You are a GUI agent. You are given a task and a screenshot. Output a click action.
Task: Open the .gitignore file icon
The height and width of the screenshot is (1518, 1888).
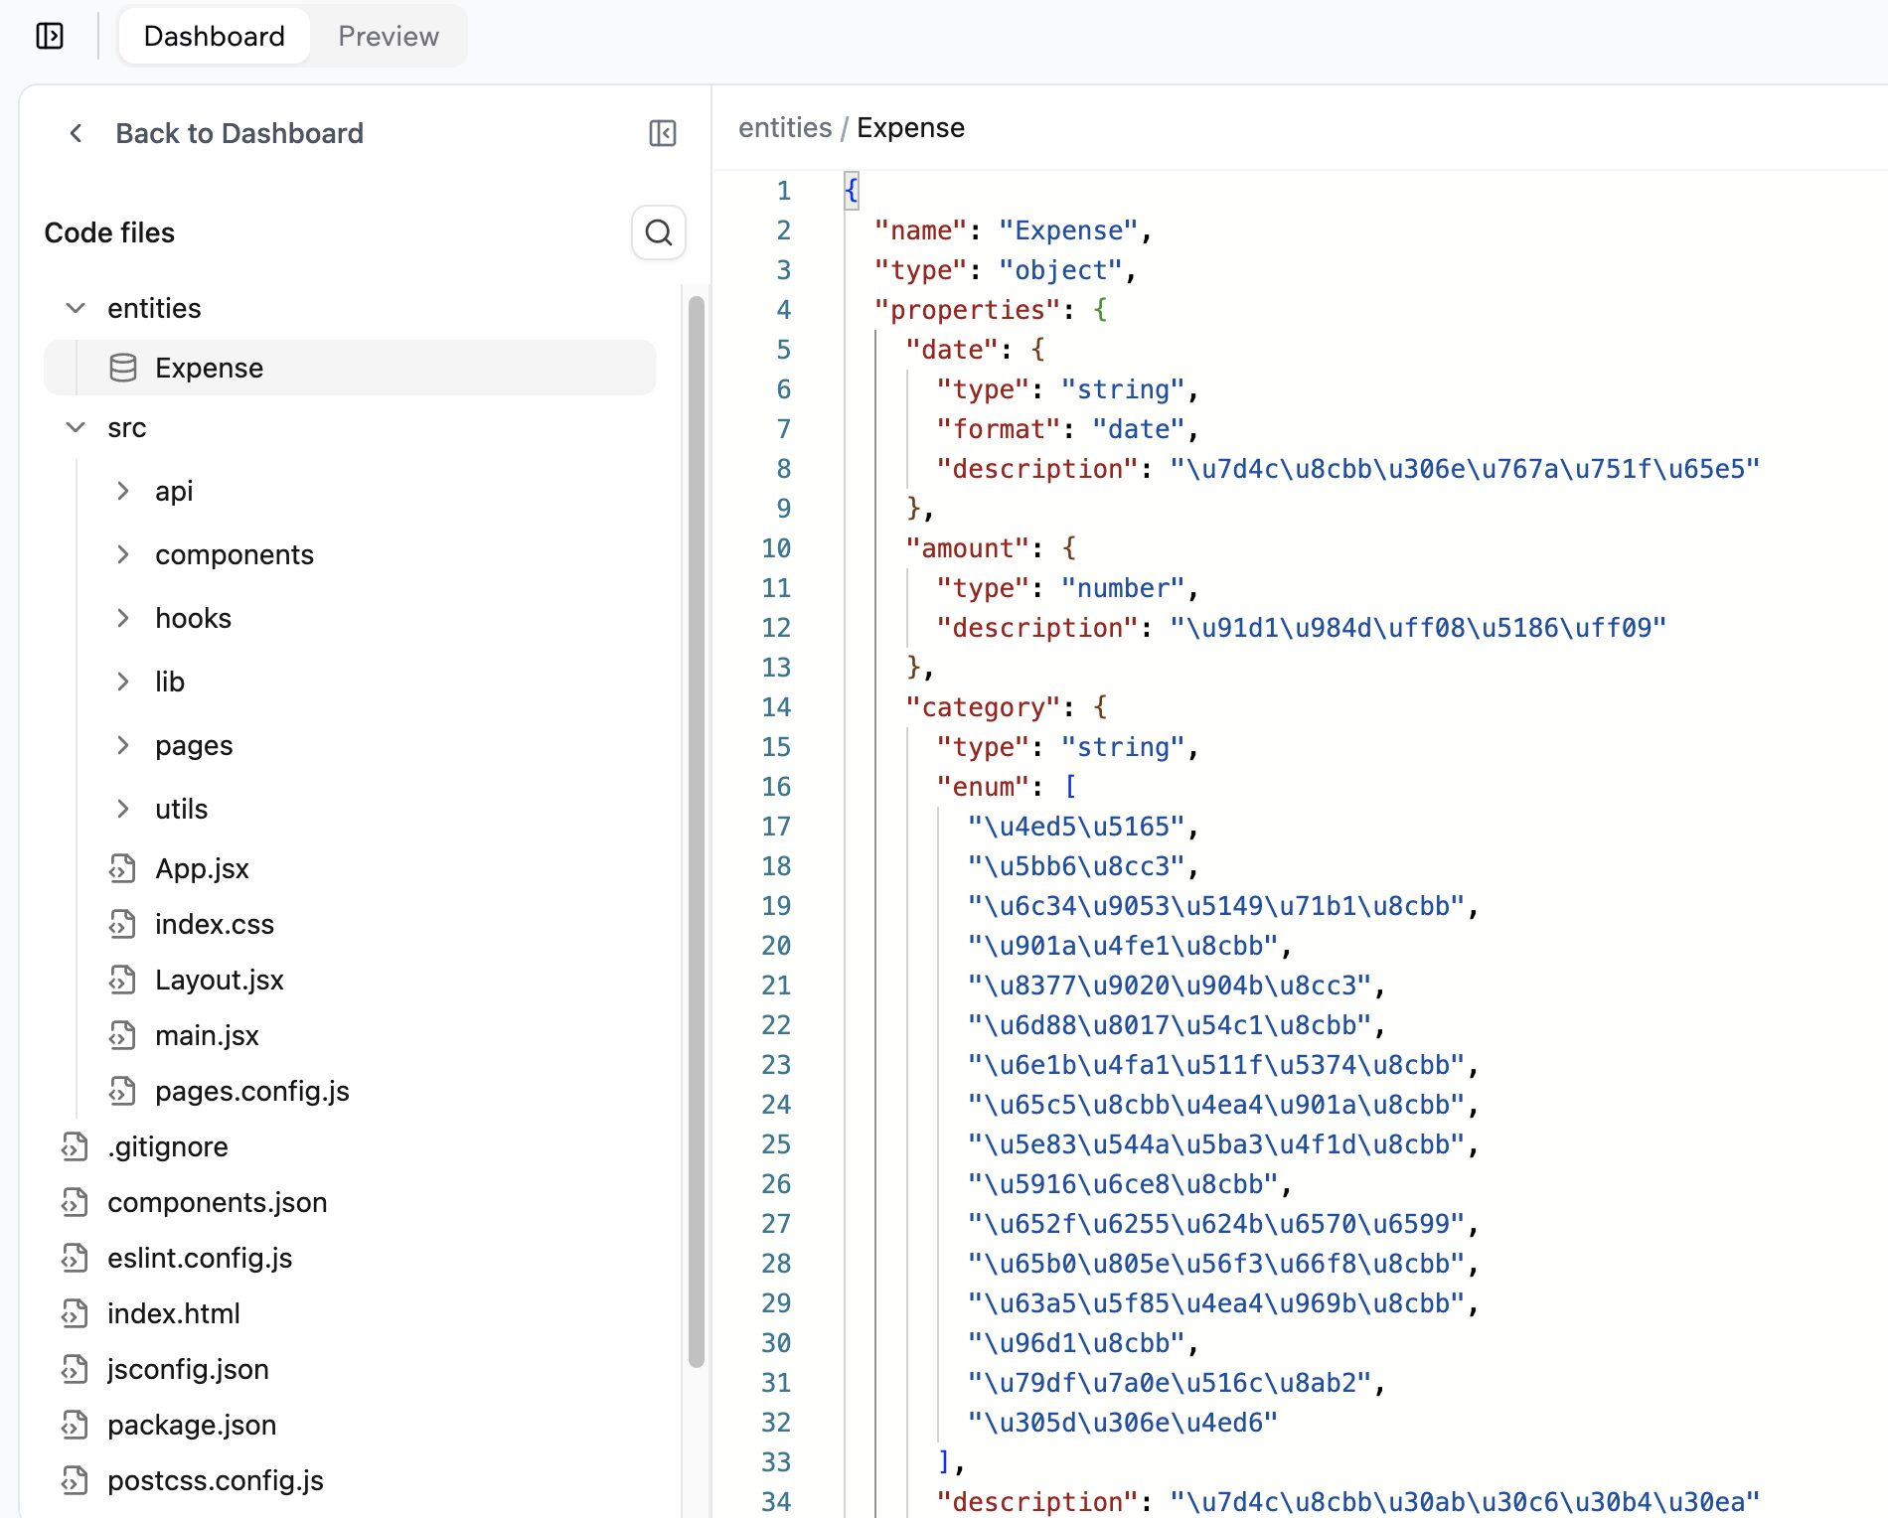[x=75, y=1146]
